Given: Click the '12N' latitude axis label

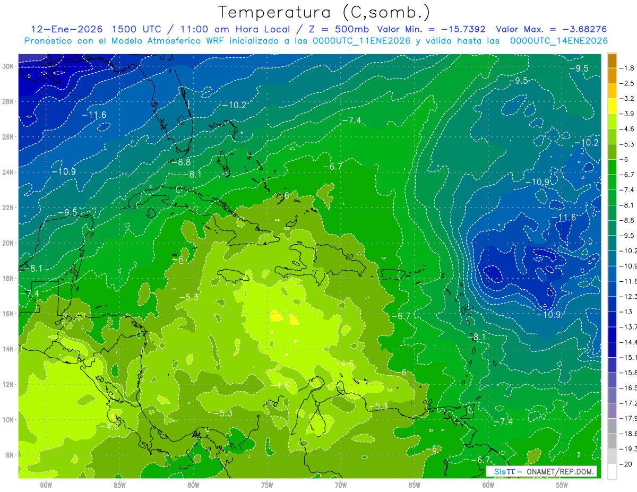Looking at the screenshot, I should point(8,384).
